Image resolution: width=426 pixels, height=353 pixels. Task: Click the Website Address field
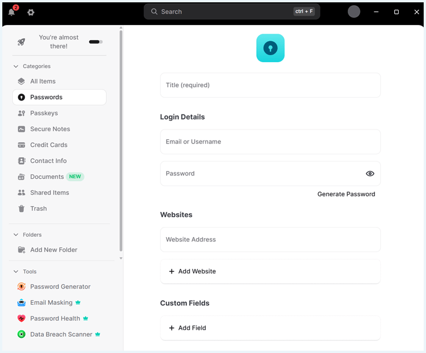point(270,240)
